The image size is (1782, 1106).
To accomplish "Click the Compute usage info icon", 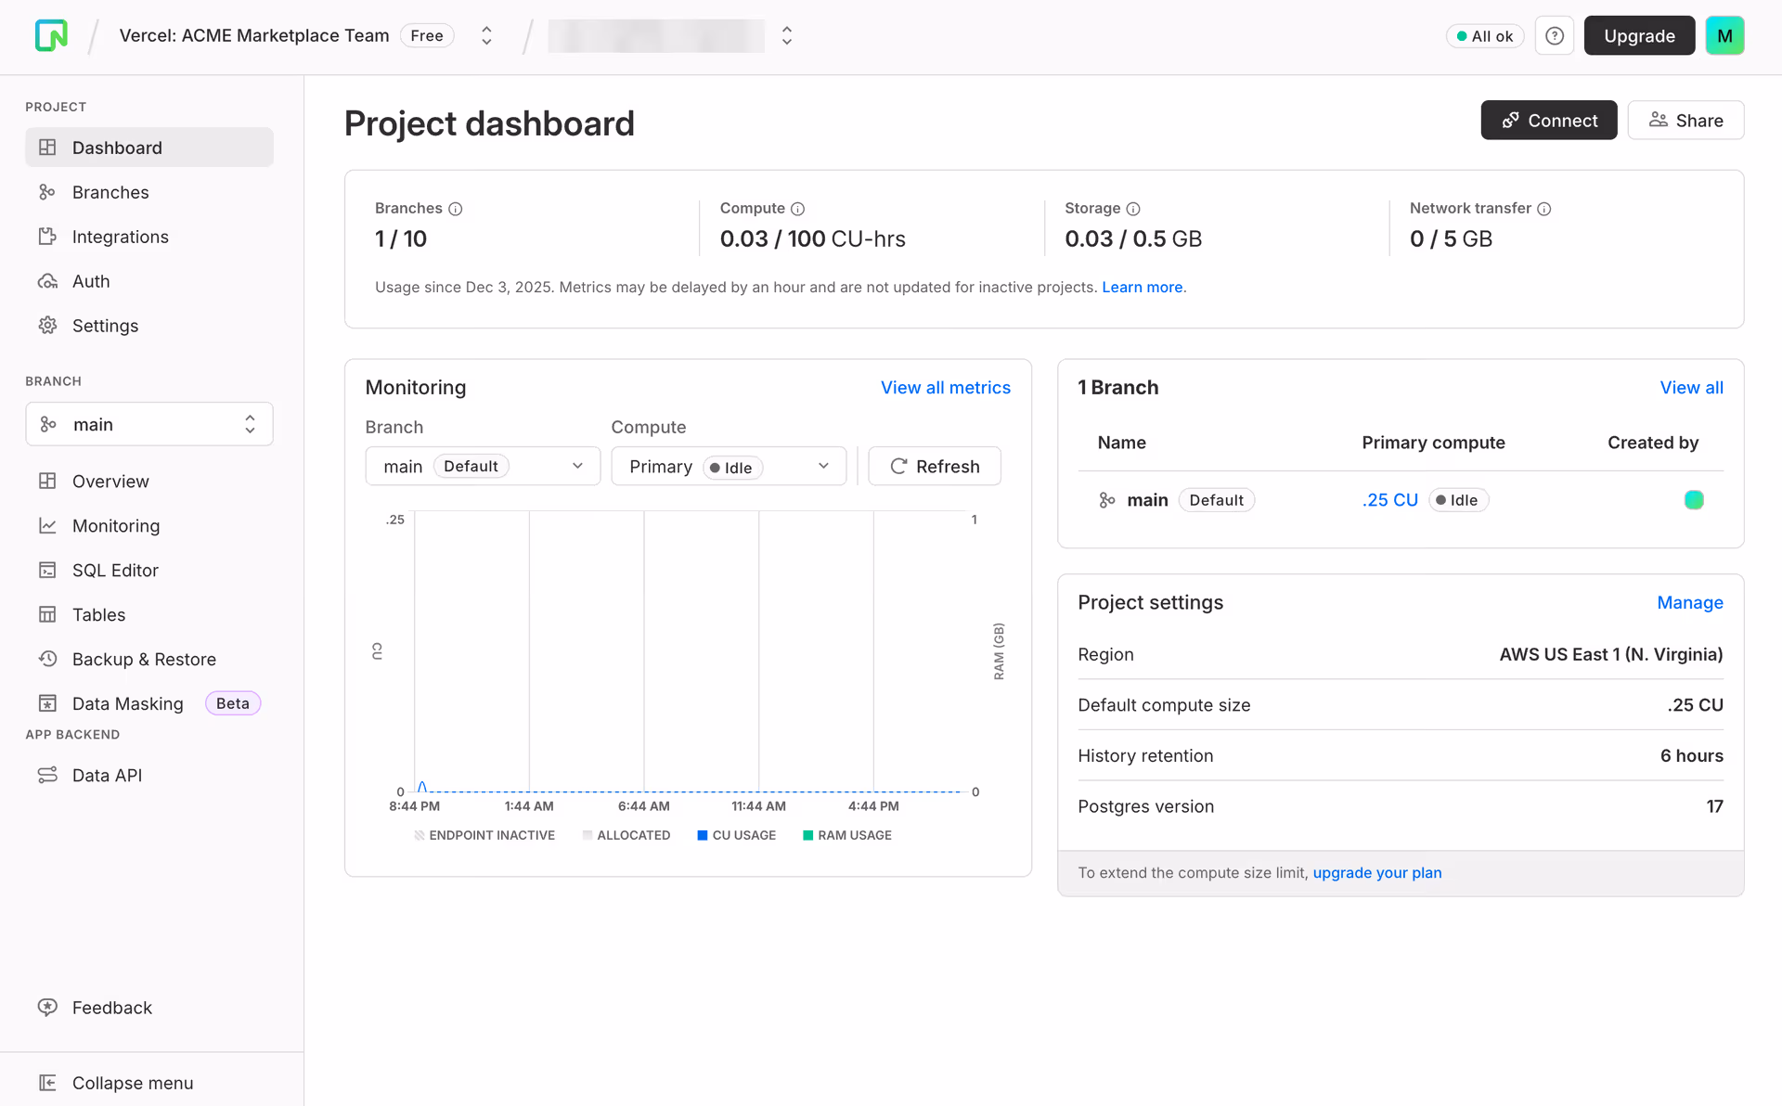I will tap(797, 209).
